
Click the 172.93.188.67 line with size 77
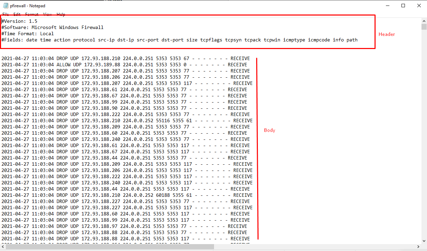[x=124, y=96]
